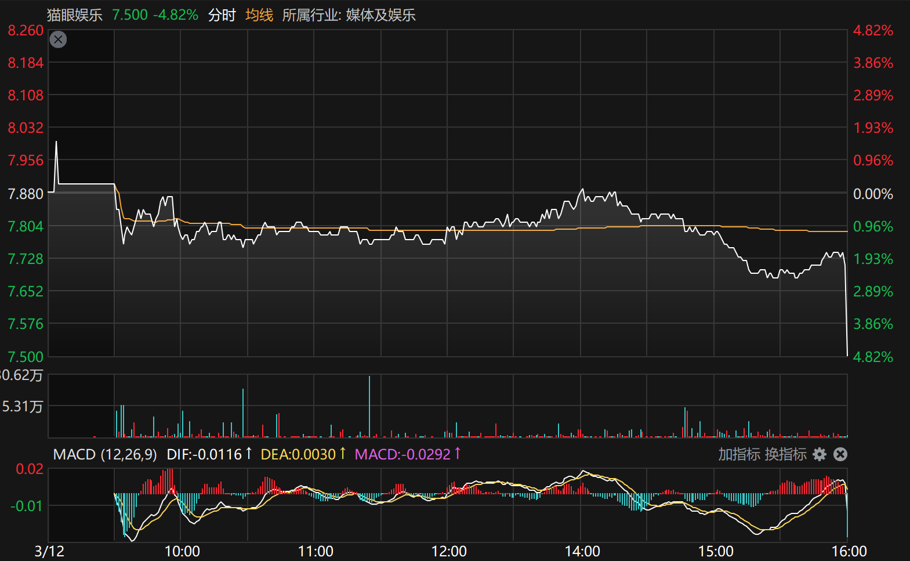Click the 7.652 price axis label
Image resolution: width=910 pixels, height=561 pixels.
point(26,291)
